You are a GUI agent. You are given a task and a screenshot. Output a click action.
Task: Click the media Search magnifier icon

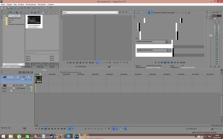(x=49, y=13)
